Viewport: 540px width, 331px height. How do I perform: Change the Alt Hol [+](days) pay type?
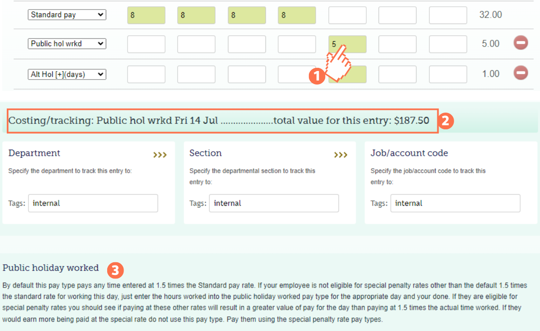coord(66,74)
